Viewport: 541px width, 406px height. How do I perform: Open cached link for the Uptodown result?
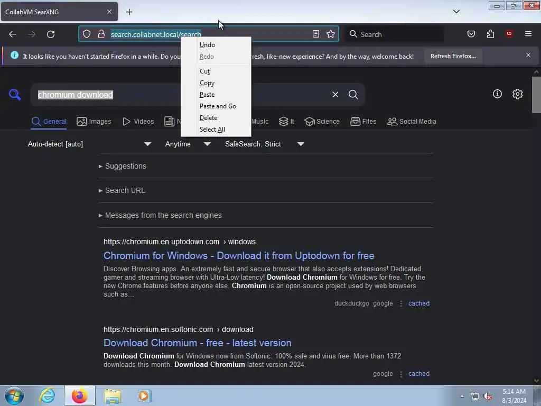tap(419, 303)
